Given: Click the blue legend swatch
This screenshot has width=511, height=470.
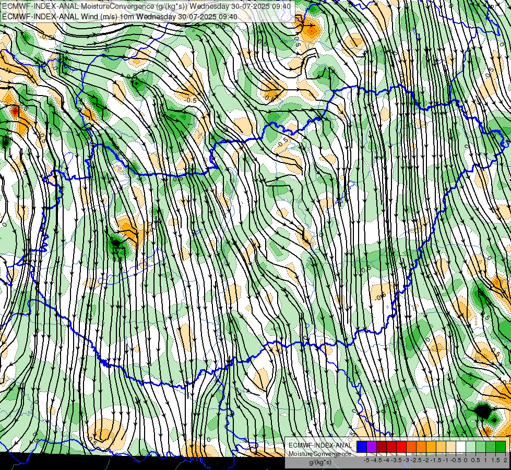Looking at the screenshot, I should point(362,446).
